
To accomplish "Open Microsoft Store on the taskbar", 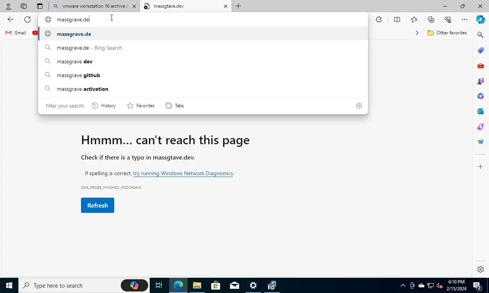I will [216, 285].
